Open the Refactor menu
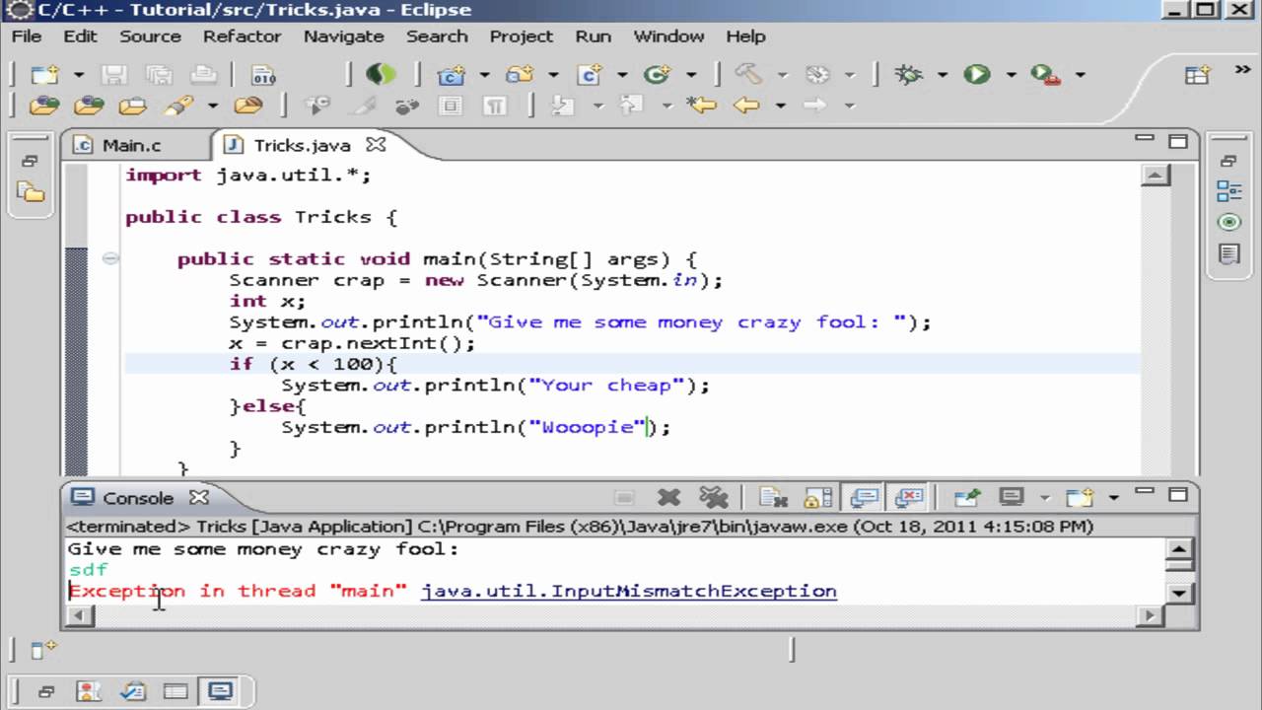The width and height of the screenshot is (1262, 710). (x=242, y=36)
